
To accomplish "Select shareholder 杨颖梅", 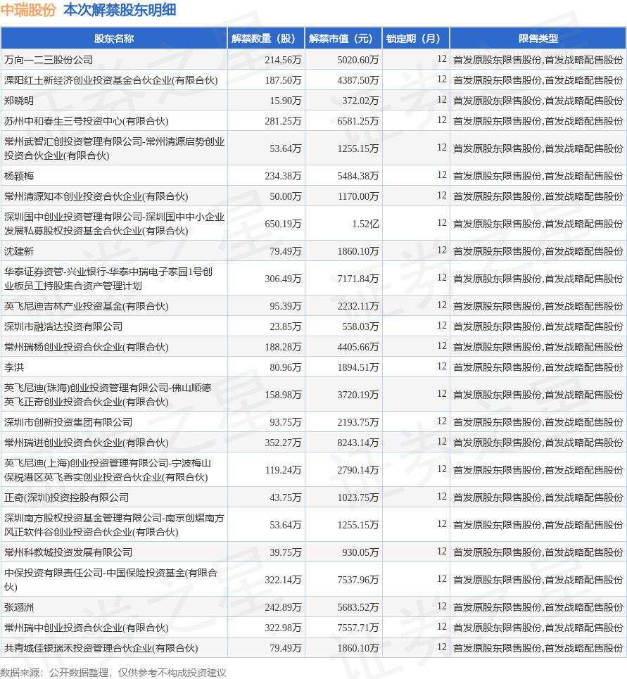I will (x=18, y=176).
